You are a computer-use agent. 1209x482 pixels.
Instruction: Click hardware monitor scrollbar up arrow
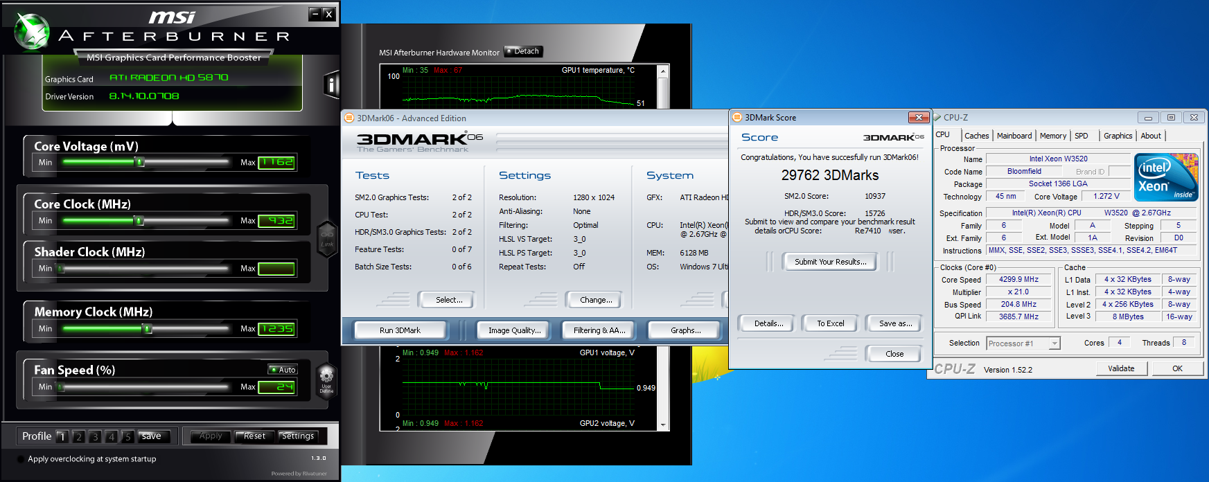tap(663, 71)
